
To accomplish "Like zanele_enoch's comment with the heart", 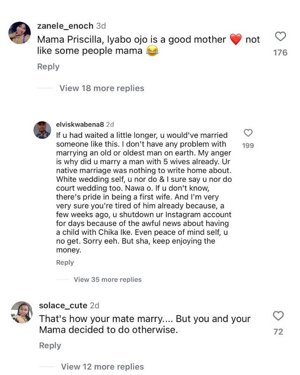I will pyautogui.click(x=280, y=37).
